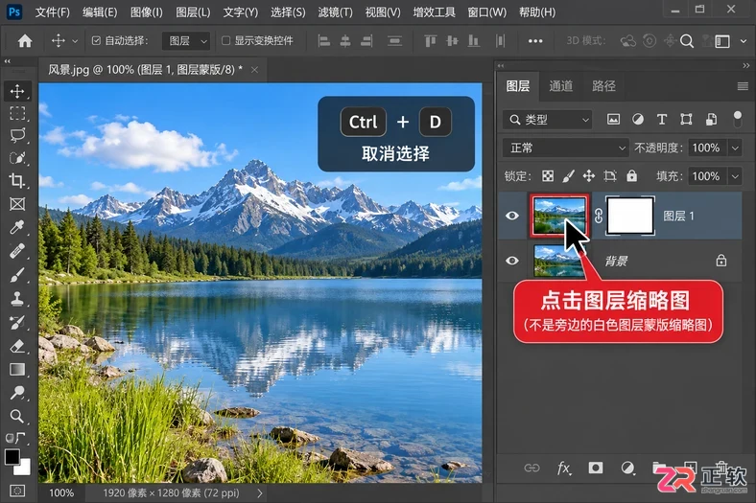Open the Search magnifier in options bar
756x503 pixels.
click(687, 41)
